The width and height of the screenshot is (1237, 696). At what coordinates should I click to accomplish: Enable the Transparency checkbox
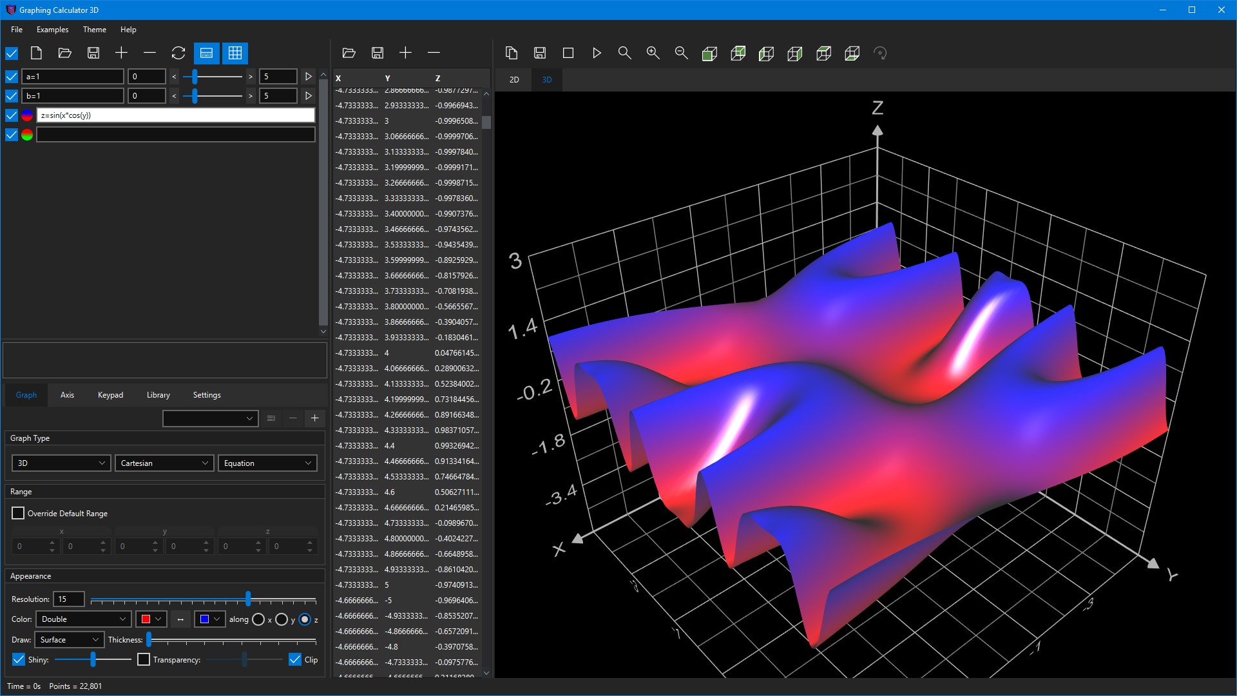coord(144,659)
